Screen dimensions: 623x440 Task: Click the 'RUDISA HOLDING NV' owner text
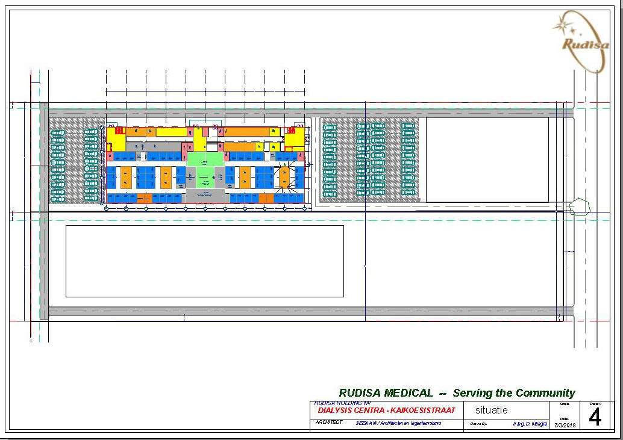(343, 403)
